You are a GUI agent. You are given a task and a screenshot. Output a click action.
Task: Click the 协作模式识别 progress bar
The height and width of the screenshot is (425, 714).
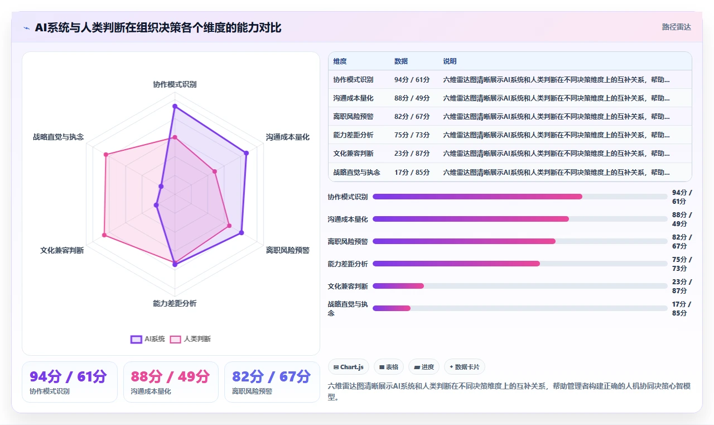[520, 197]
